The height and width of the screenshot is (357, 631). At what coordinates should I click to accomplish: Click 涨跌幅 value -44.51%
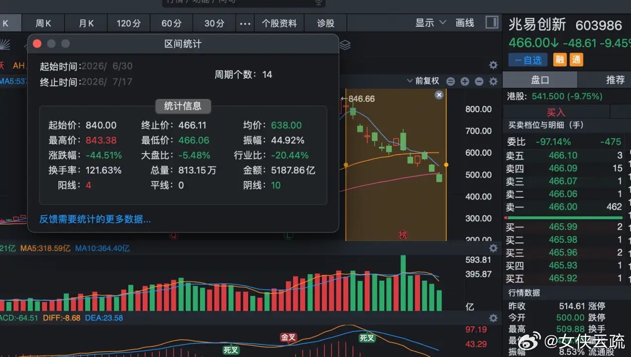[104, 155]
